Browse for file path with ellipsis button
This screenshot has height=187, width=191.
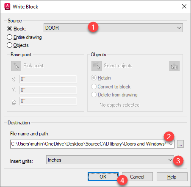(180, 144)
